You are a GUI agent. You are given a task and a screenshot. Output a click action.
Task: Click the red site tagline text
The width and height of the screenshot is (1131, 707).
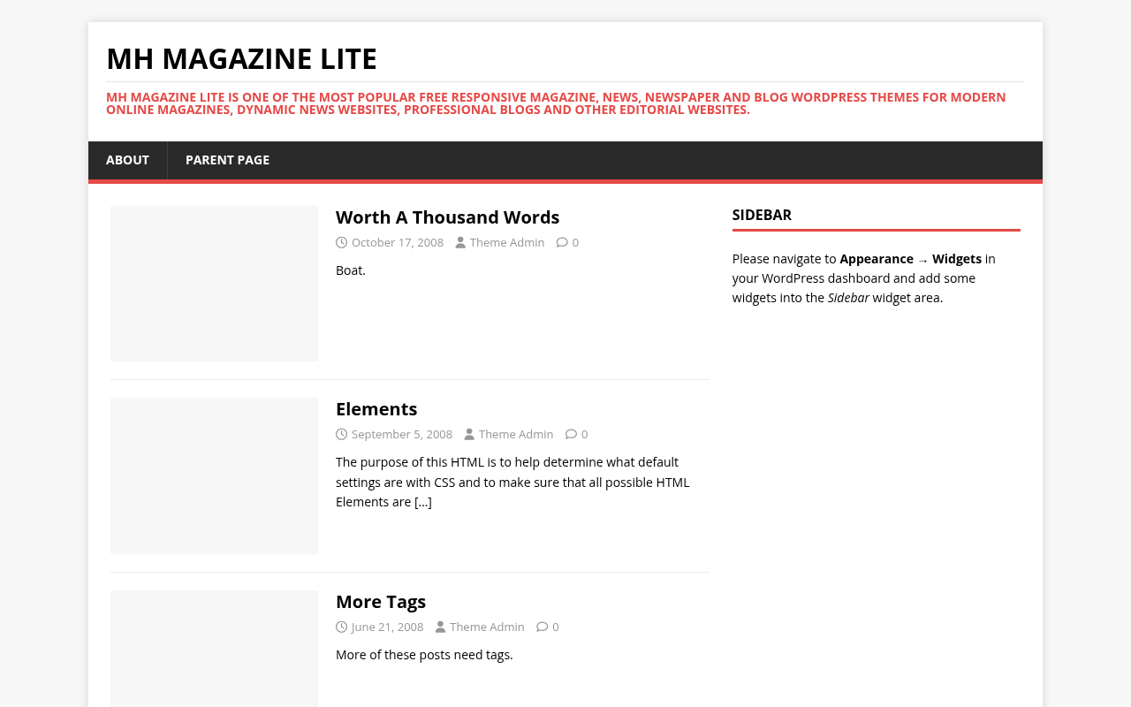pyautogui.click(x=556, y=103)
